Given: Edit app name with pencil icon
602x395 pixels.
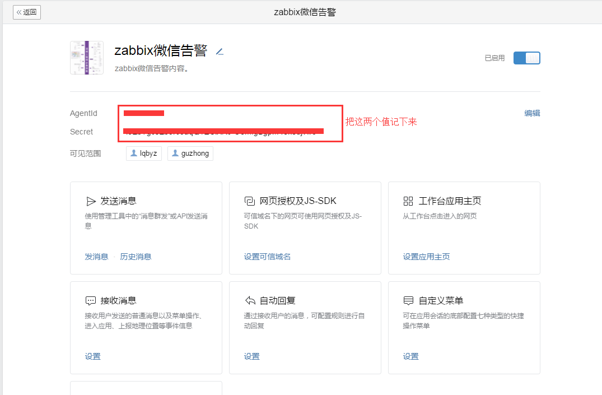Looking at the screenshot, I should 220,52.
